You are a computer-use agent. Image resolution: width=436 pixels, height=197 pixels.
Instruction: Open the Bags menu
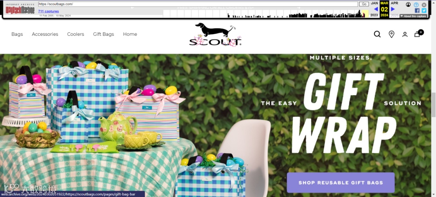(17, 34)
